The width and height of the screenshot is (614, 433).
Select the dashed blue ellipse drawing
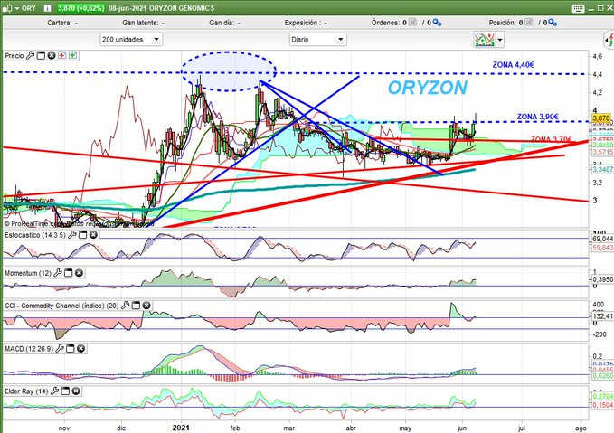(229, 71)
